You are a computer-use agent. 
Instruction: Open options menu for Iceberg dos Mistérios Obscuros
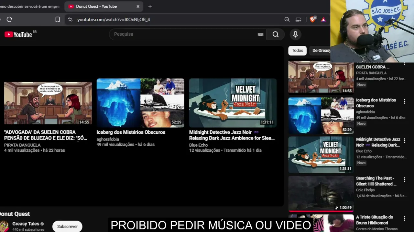404,101
